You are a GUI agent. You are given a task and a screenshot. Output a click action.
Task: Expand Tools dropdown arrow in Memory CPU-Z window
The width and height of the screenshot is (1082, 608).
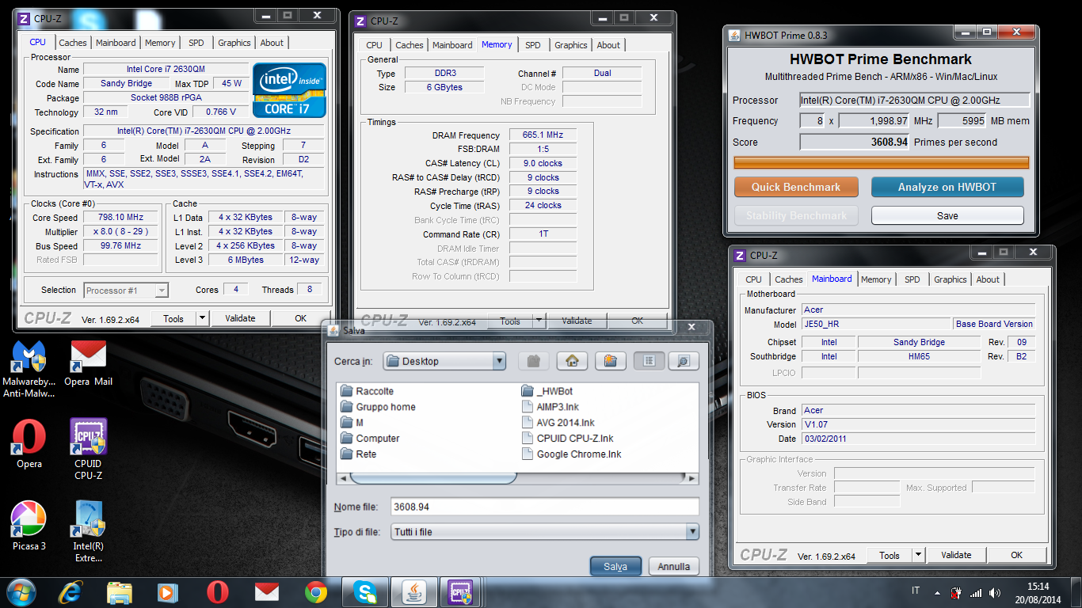(539, 321)
